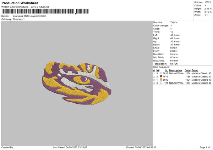
Task: Click stitch count 7673 in stop sequence
Action: [165, 77]
